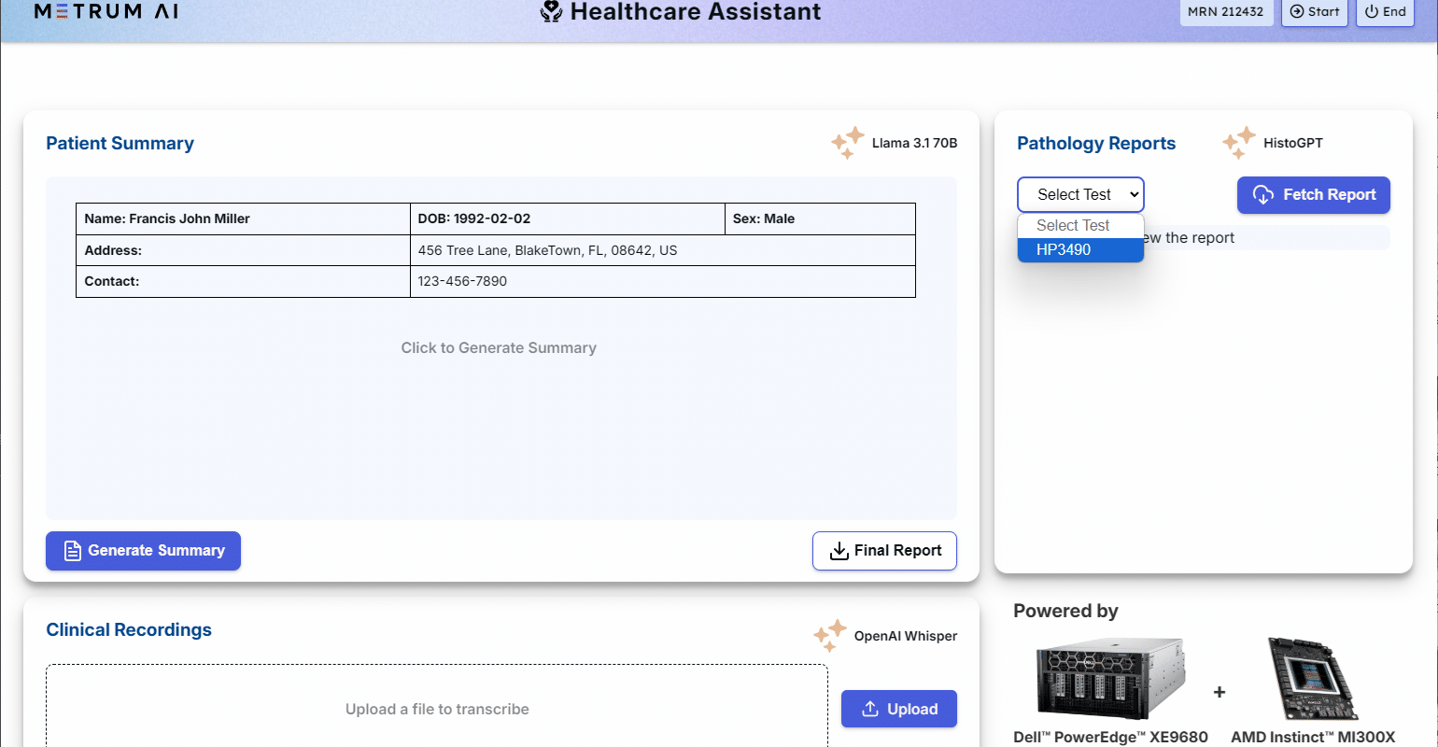Upload a clinical recording file

899,709
